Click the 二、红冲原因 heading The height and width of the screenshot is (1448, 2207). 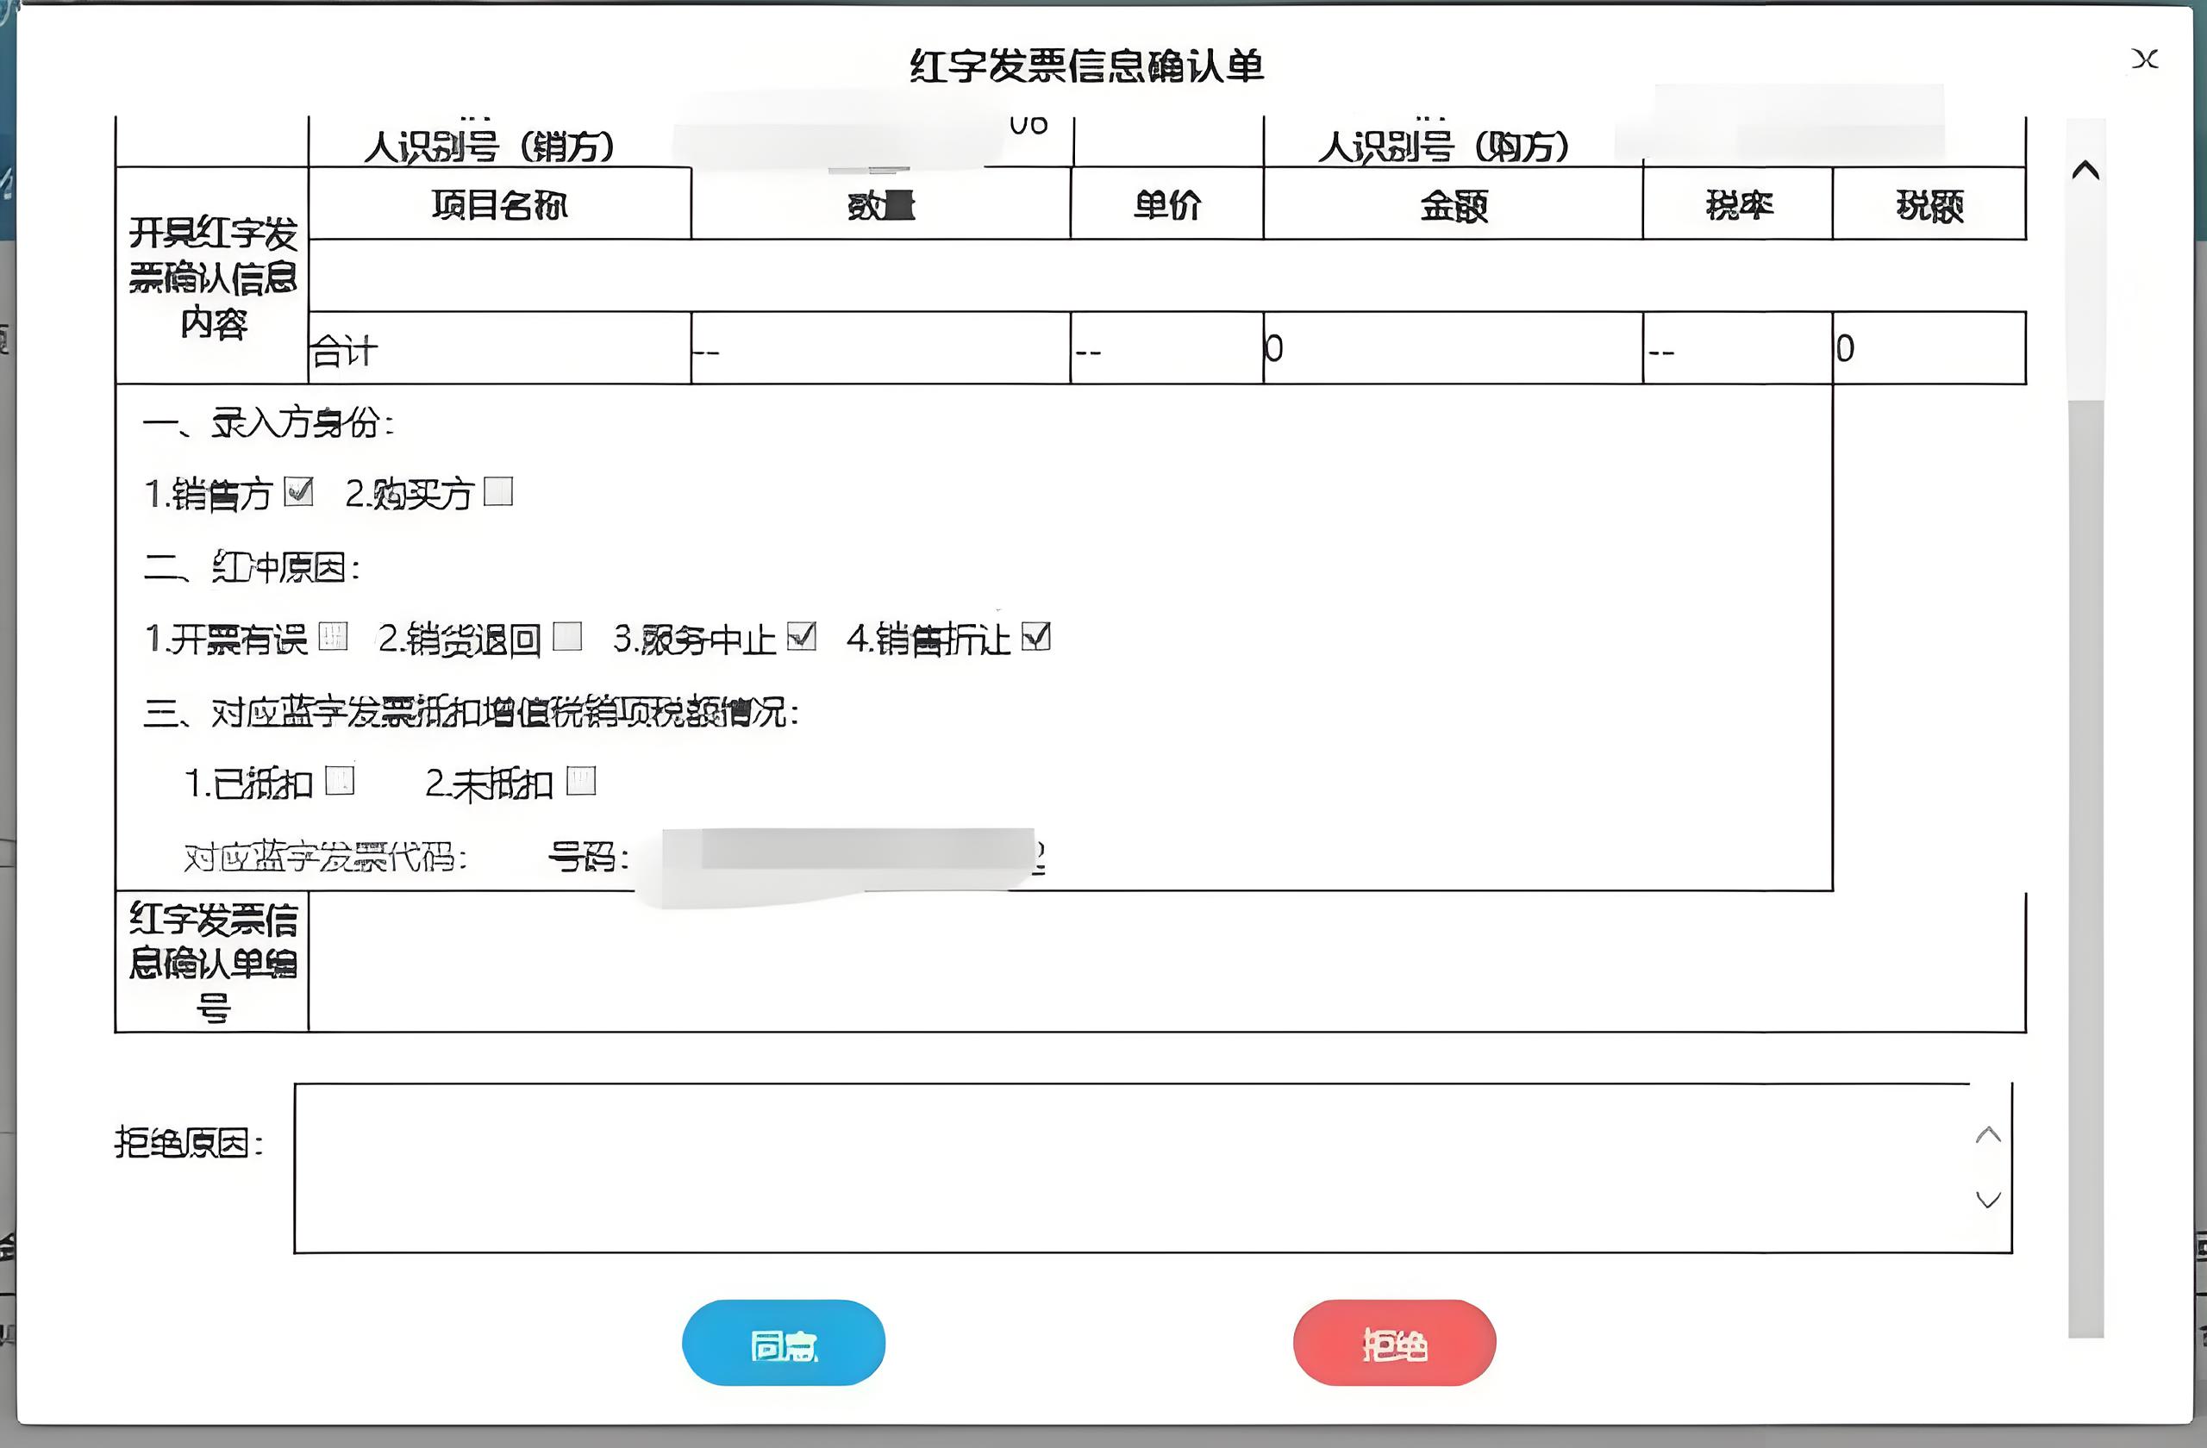point(253,566)
